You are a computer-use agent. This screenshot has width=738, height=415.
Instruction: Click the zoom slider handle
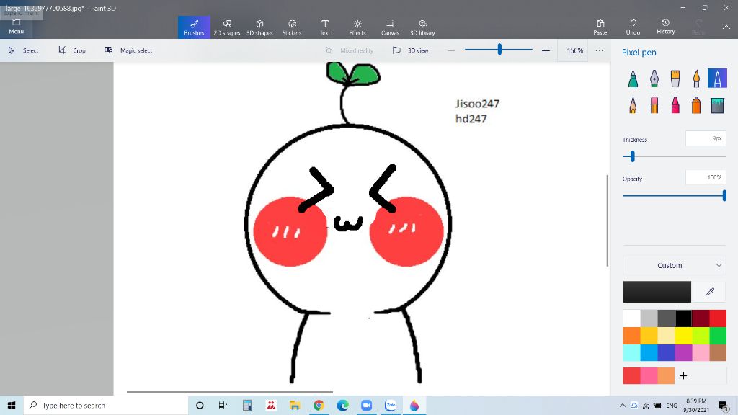[x=499, y=49]
